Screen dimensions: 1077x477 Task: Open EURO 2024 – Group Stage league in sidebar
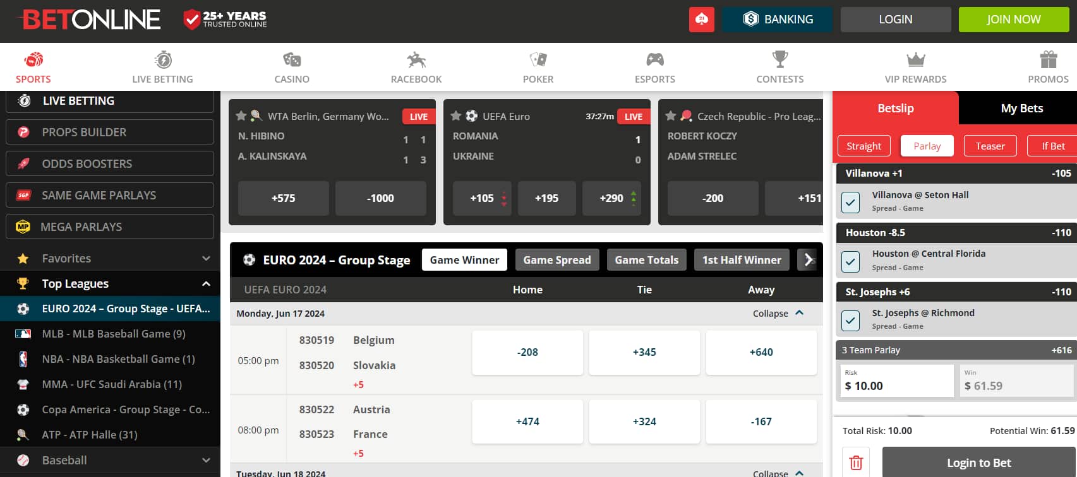(x=110, y=309)
